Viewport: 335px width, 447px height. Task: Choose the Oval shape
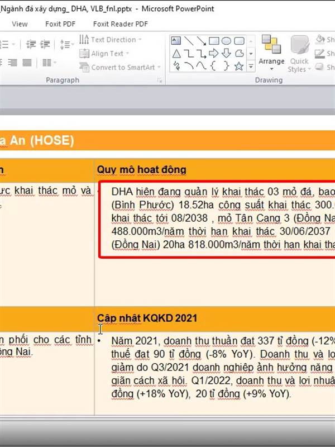click(x=227, y=41)
